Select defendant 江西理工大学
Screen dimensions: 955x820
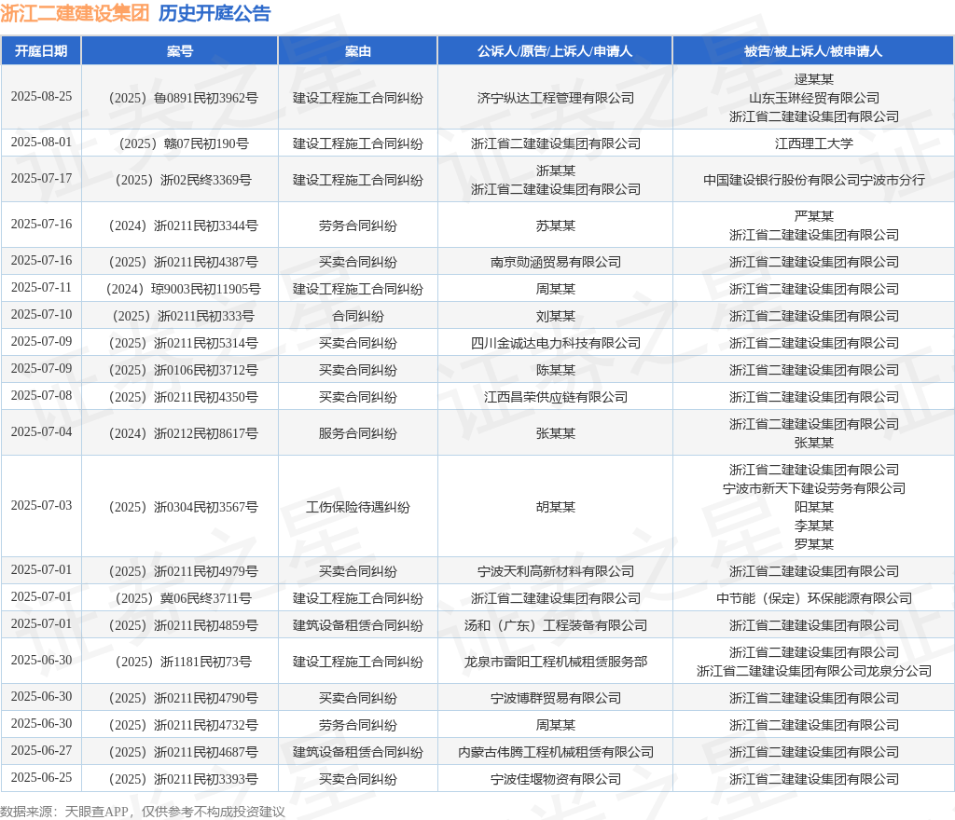click(x=813, y=143)
